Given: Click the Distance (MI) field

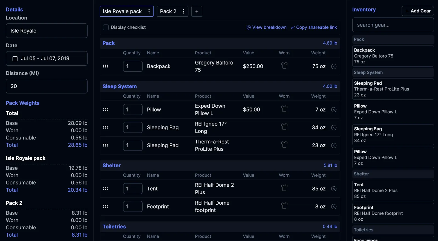Looking at the screenshot, I should pyautogui.click(x=47, y=86).
